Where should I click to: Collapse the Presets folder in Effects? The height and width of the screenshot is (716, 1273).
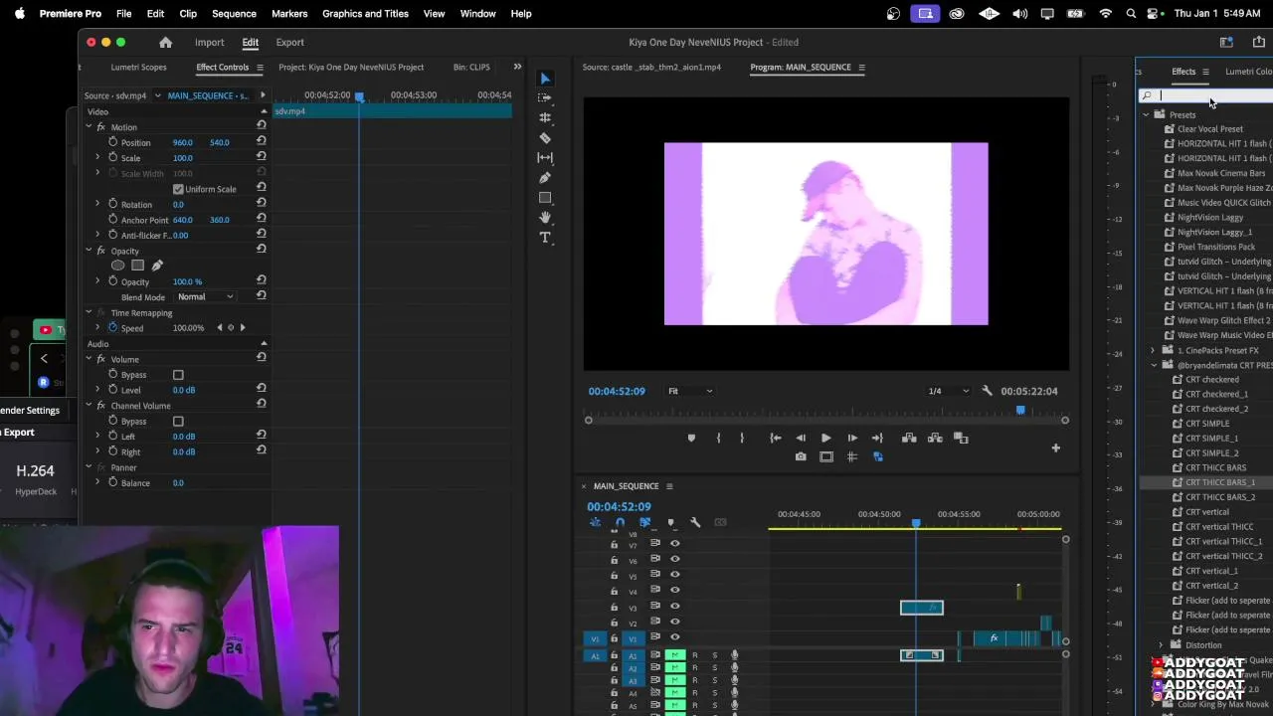[1146, 114]
